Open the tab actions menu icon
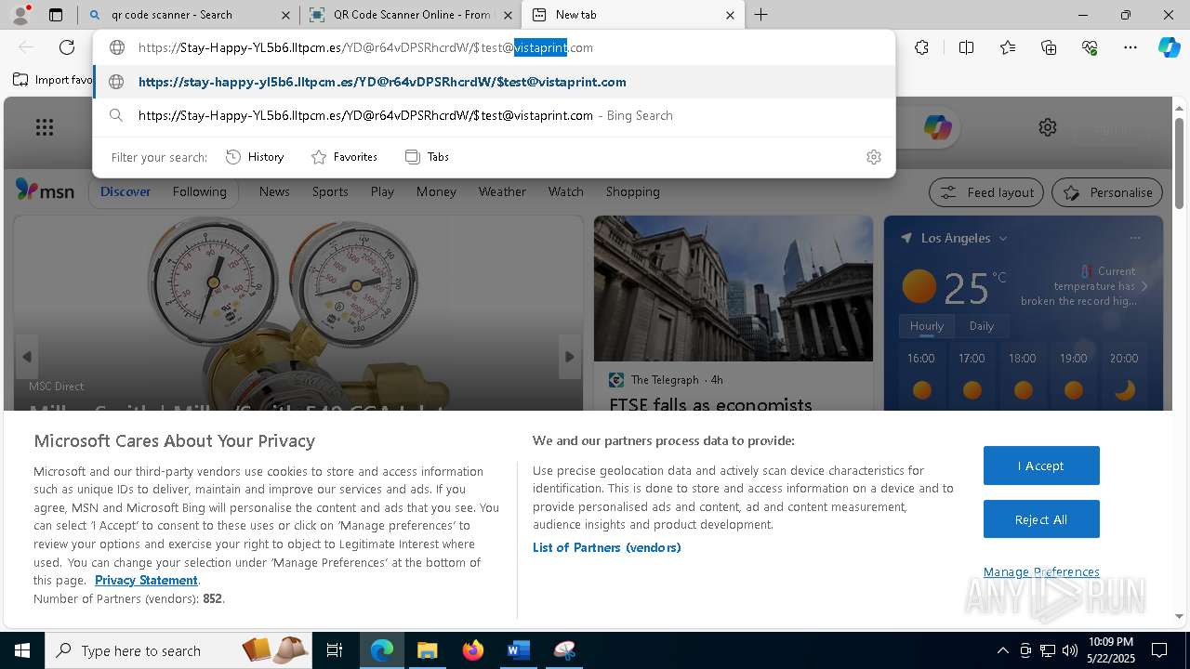Viewport: 1190px width, 669px height. pyautogui.click(x=56, y=15)
